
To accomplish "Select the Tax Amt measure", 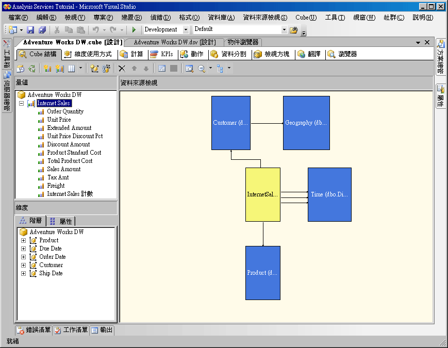I will (58, 178).
